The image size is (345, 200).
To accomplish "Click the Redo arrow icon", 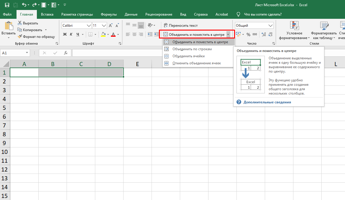I will (34, 5).
